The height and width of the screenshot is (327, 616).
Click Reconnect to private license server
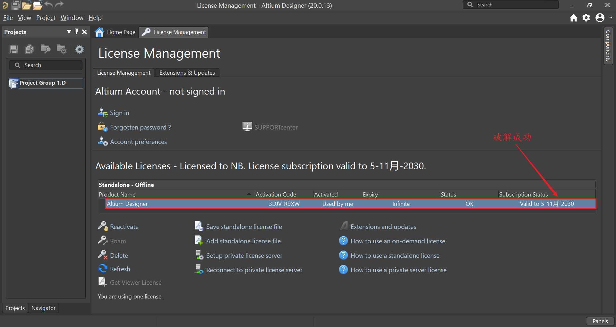(254, 270)
